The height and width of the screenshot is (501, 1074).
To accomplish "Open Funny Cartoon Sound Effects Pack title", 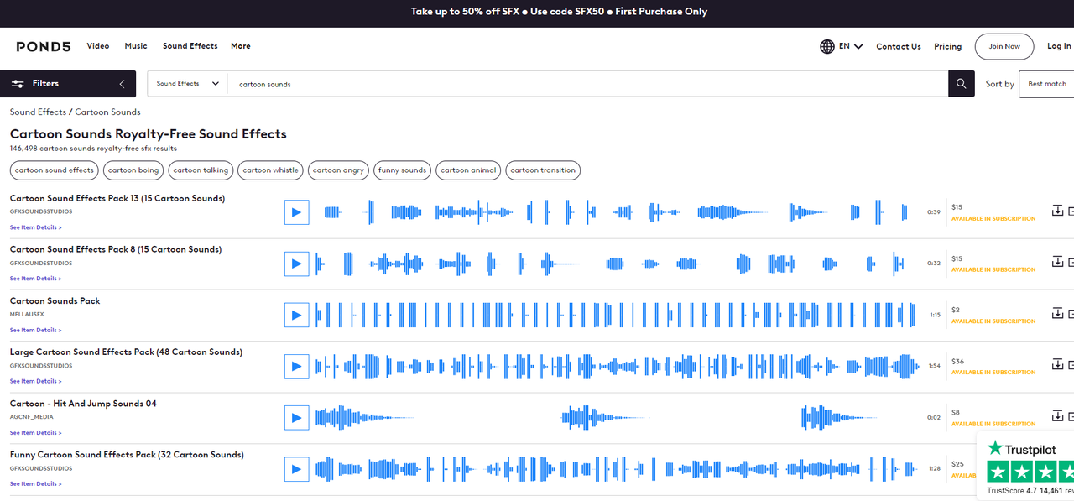I will 127,455.
